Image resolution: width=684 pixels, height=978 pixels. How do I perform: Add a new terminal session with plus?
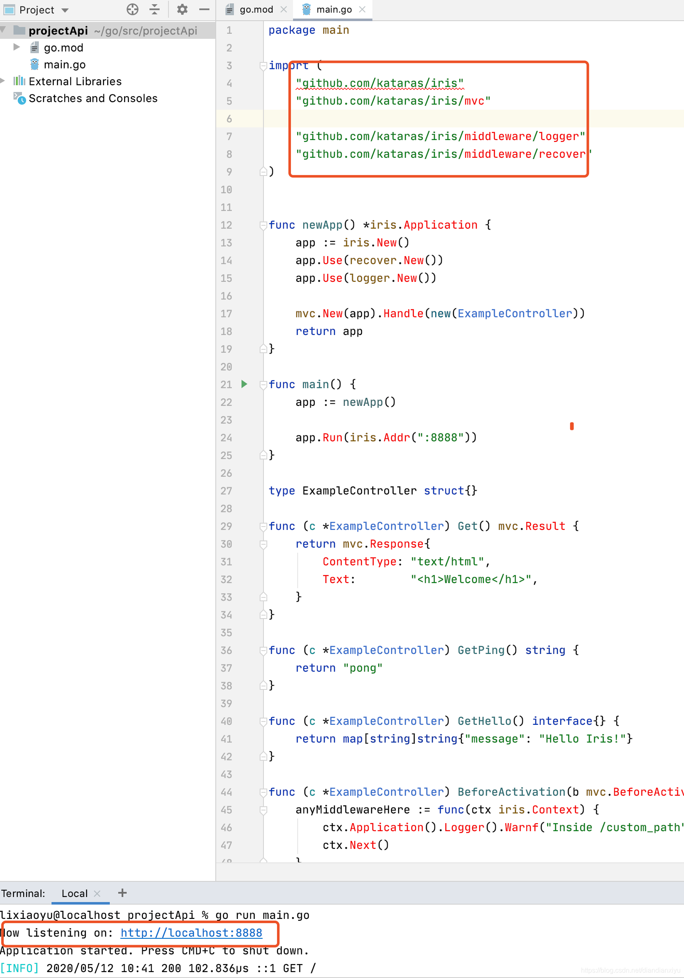pos(122,893)
